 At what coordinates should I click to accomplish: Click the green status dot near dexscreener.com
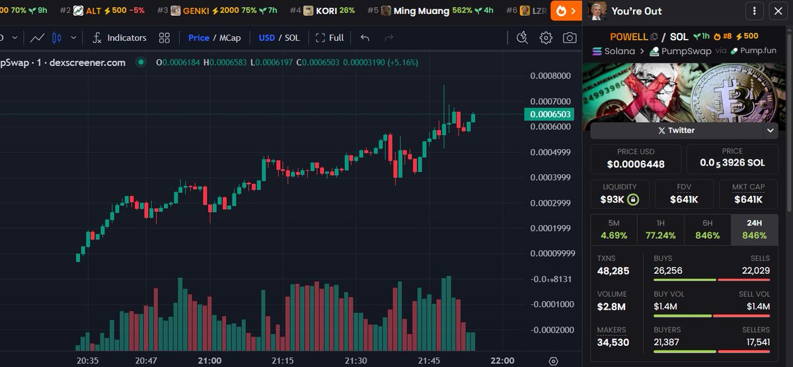coord(139,63)
